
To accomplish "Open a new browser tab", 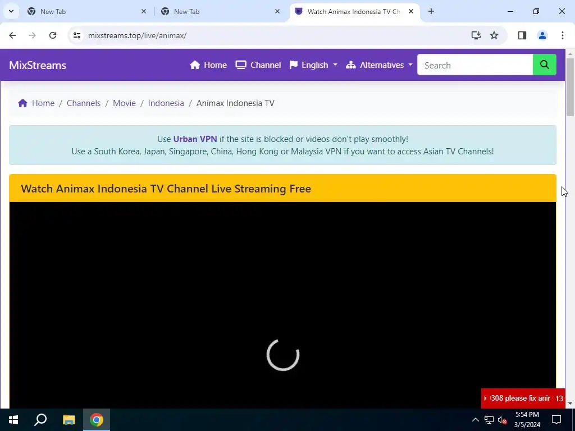I will [431, 11].
